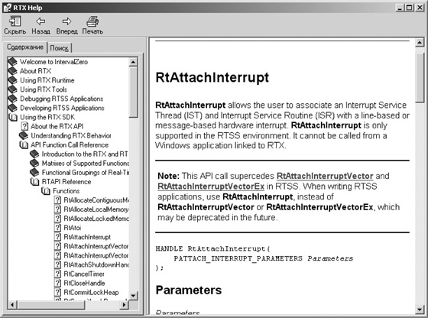Click the content pane vertical scrollbar thumb

coord(420,78)
